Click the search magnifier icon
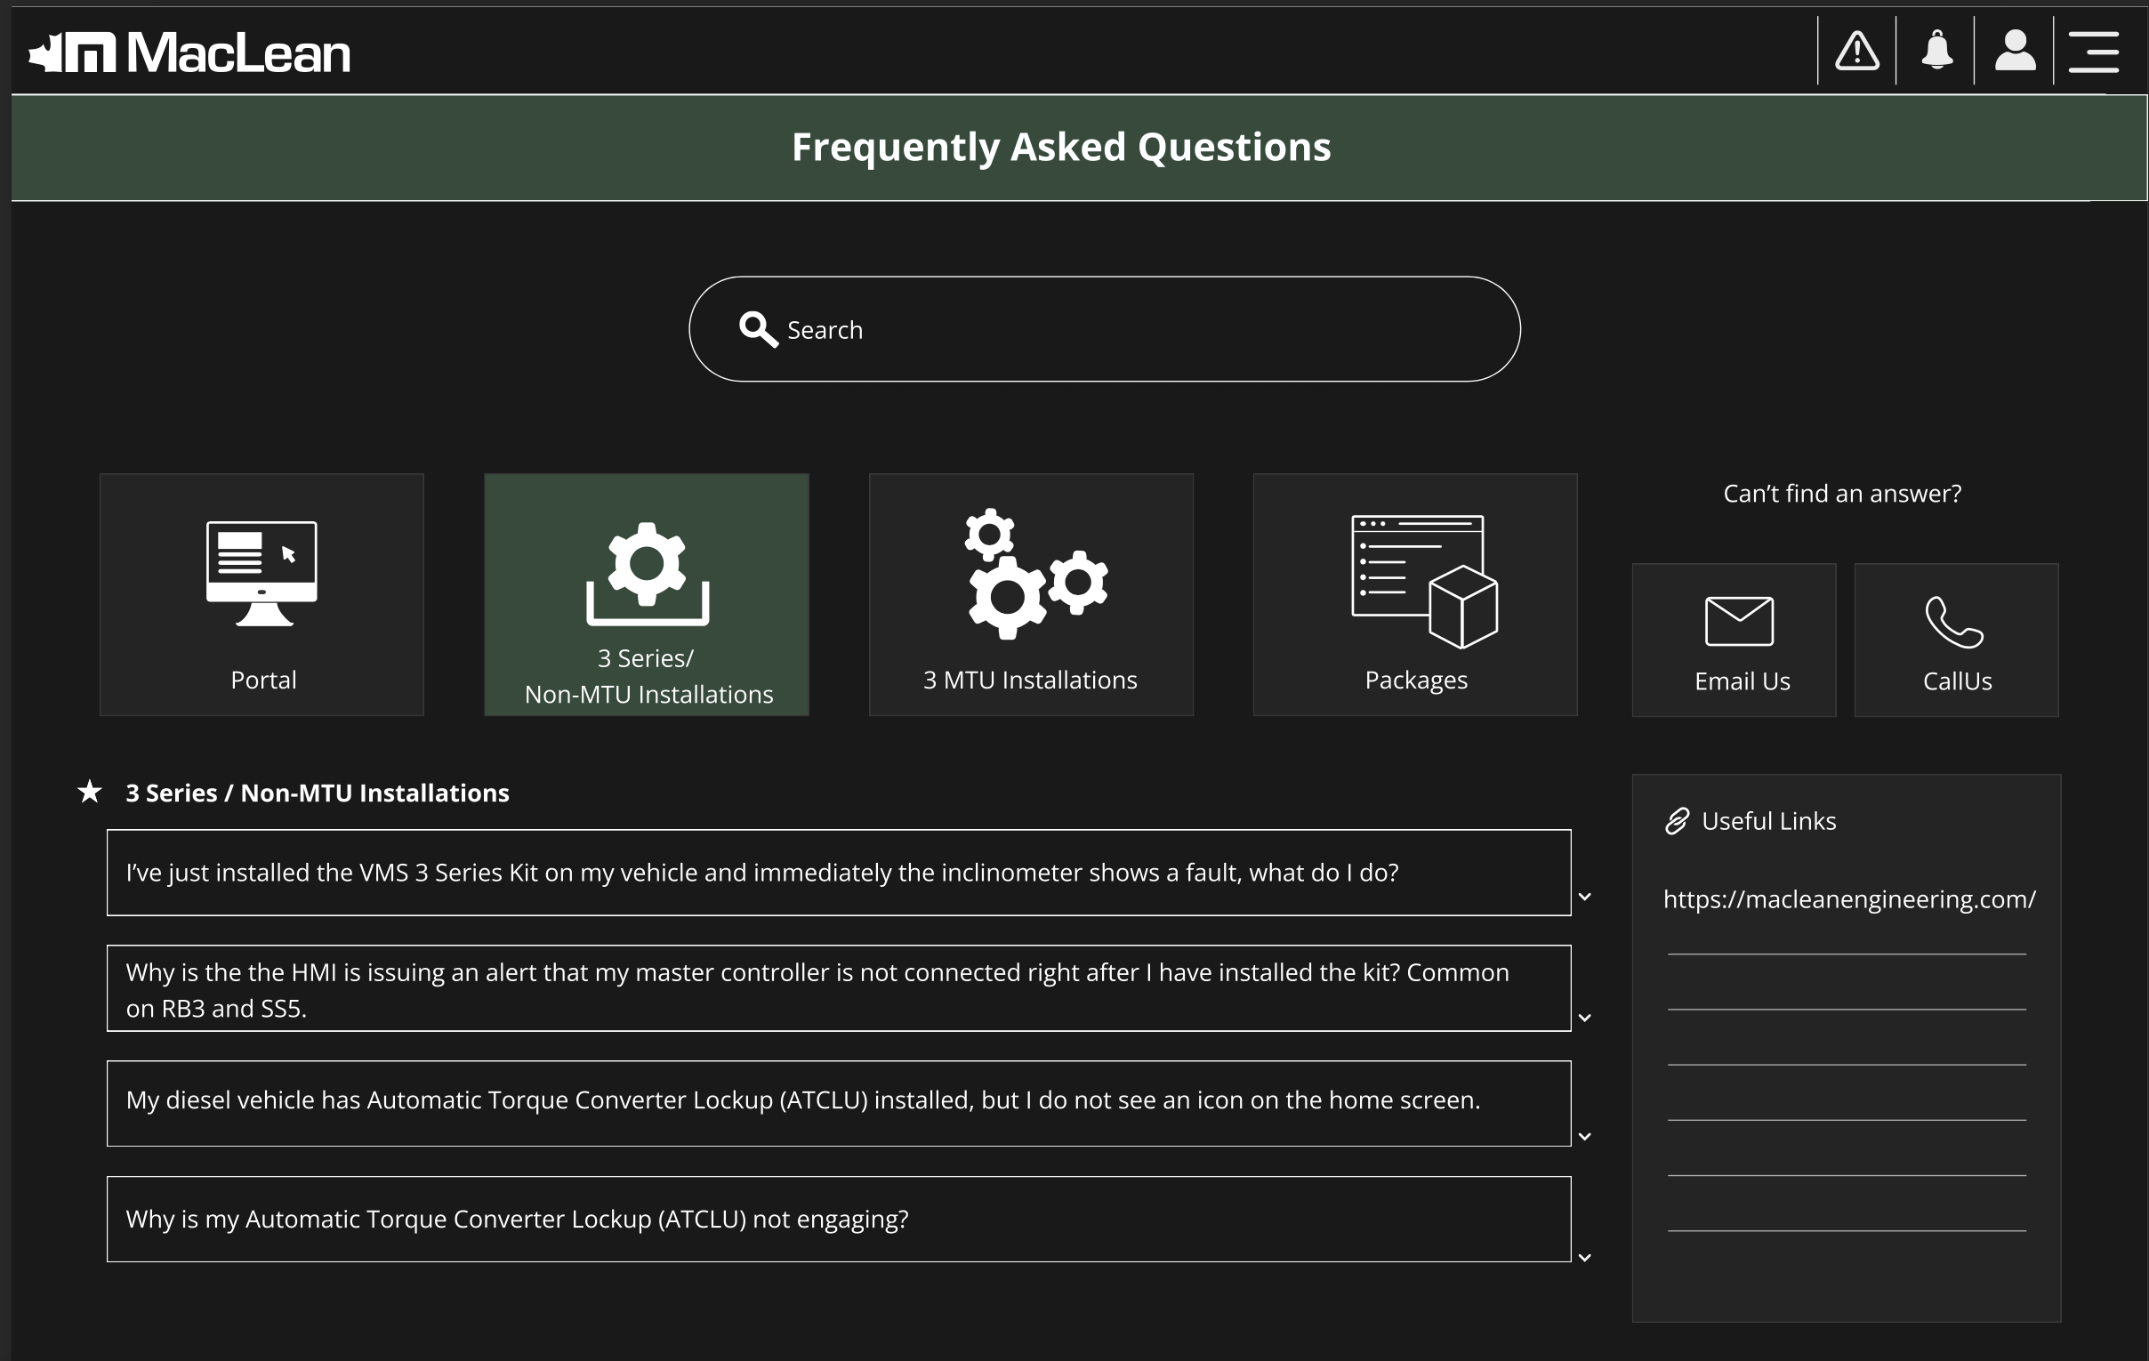This screenshot has height=1361, width=2149. coord(758,329)
